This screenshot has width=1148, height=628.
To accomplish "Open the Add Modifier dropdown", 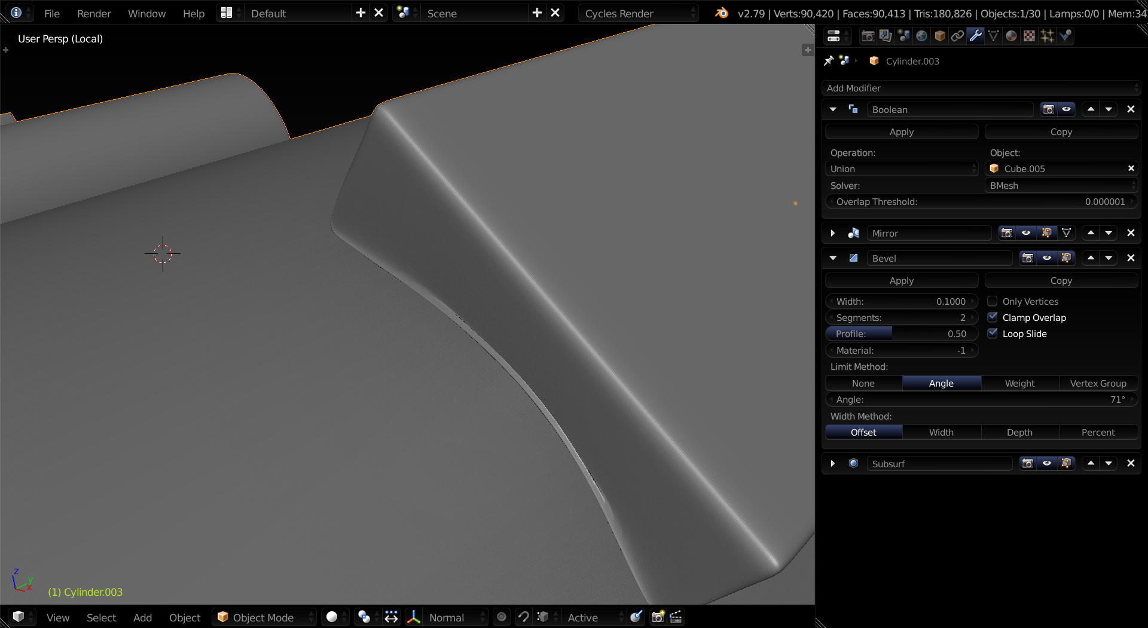I will 981,88.
